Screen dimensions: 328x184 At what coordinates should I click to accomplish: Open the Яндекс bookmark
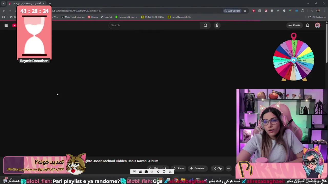tap(93, 17)
